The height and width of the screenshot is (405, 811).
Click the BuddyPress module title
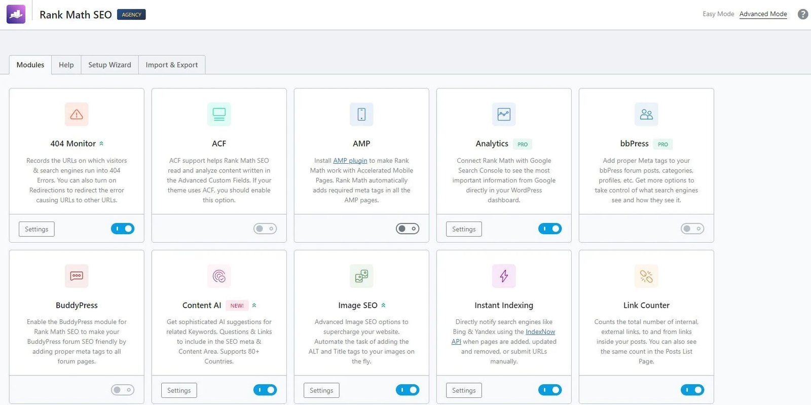(77, 306)
